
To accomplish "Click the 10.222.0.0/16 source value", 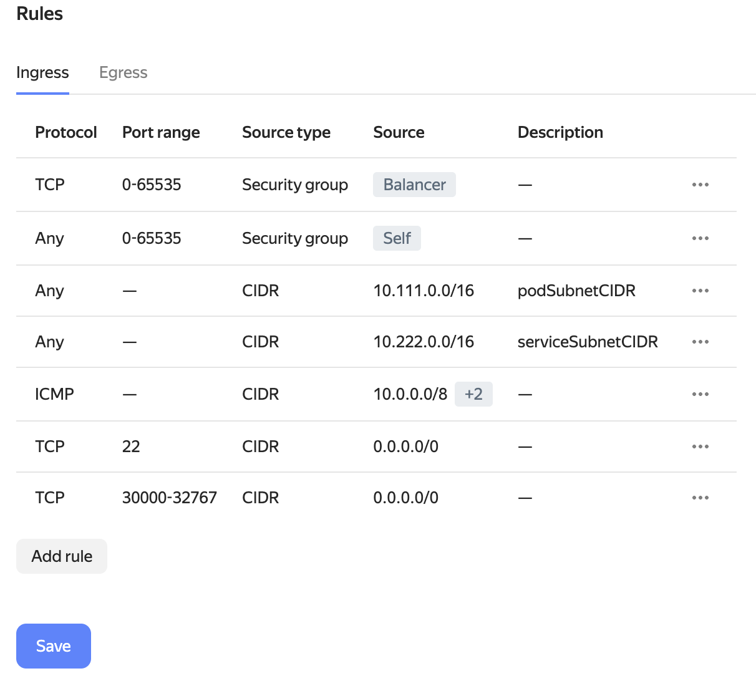I will tap(424, 342).
